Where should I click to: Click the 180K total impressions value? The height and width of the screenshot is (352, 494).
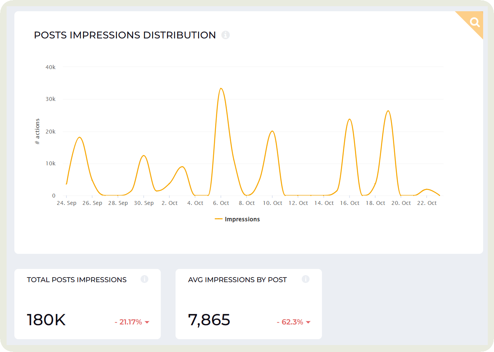[46, 319]
